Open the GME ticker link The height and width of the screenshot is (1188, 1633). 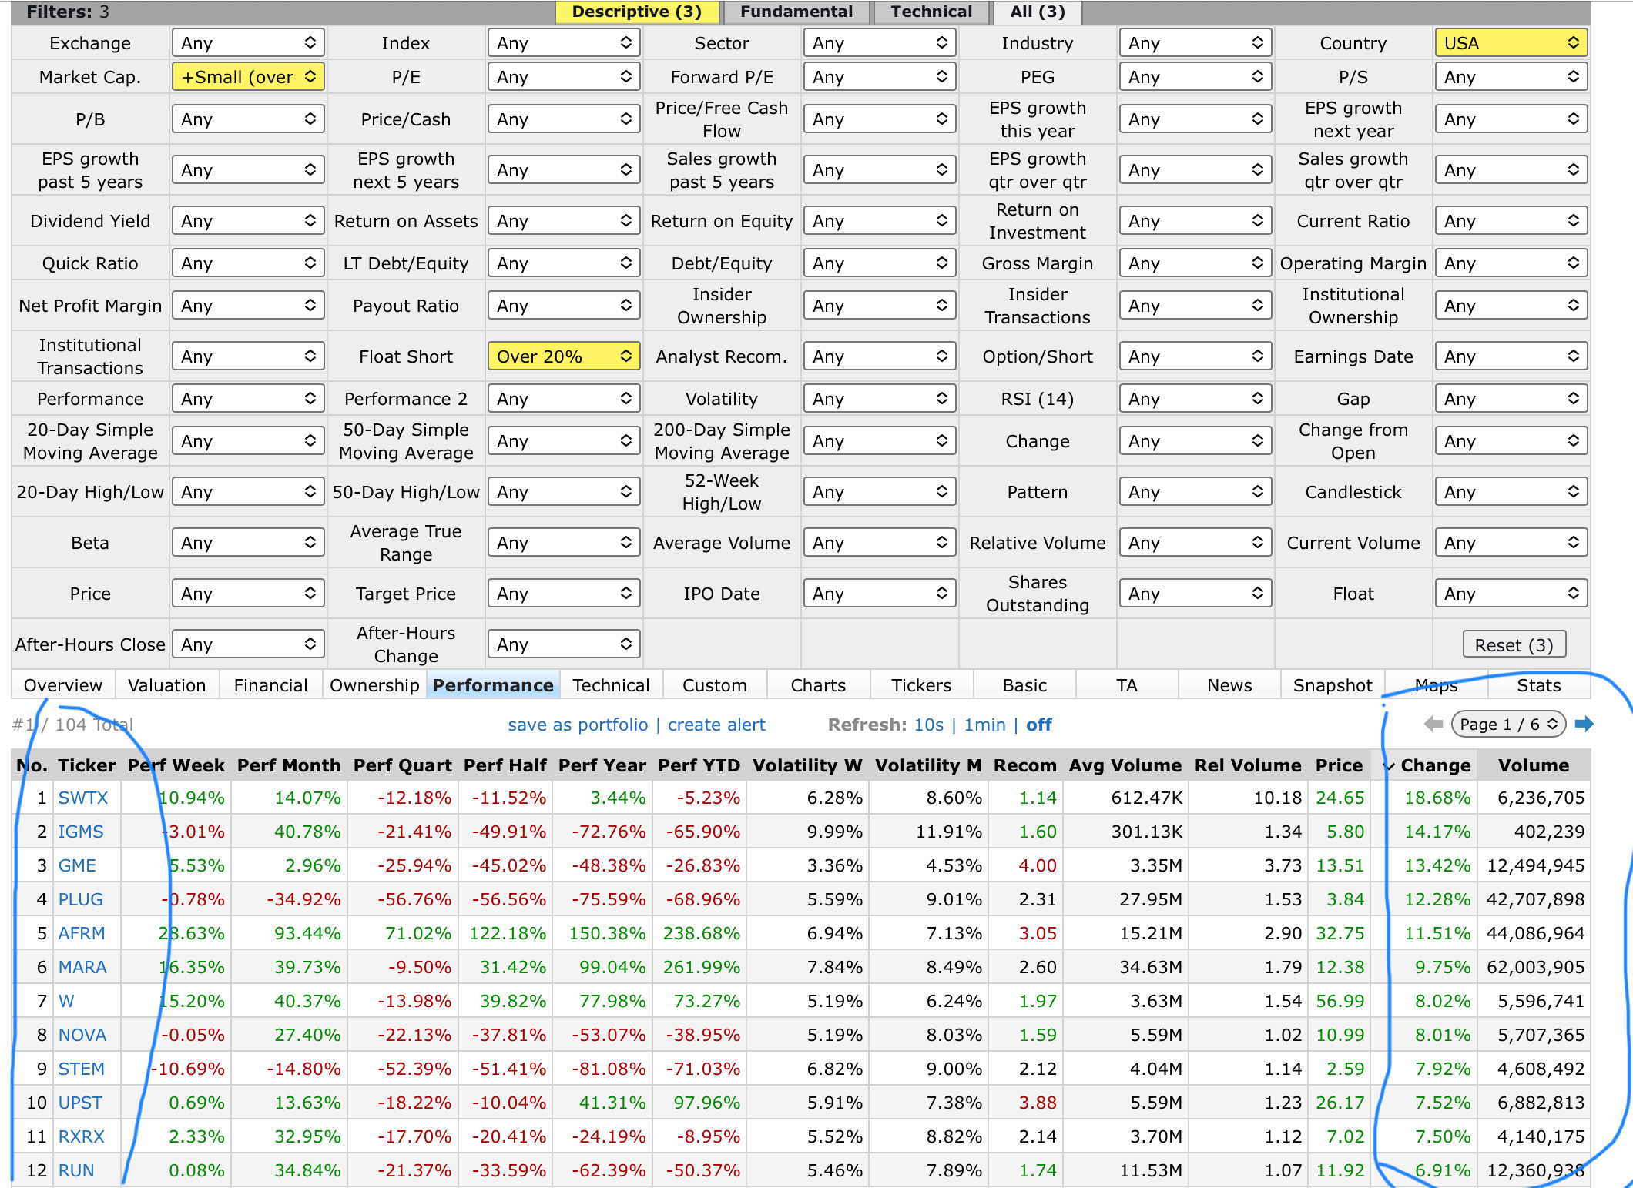coord(77,865)
